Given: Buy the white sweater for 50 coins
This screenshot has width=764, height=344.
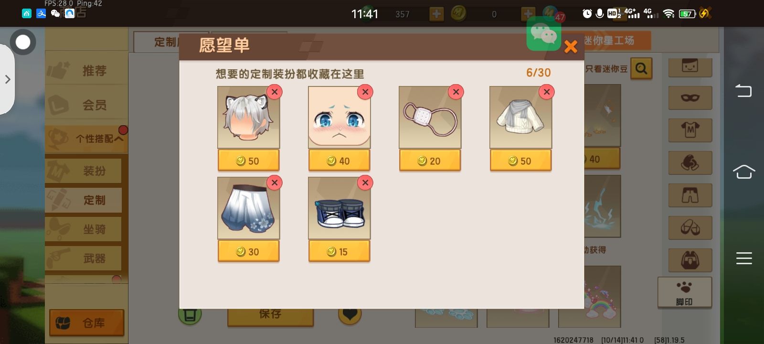Looking at the screenshot, I should [x=520, y=161].
